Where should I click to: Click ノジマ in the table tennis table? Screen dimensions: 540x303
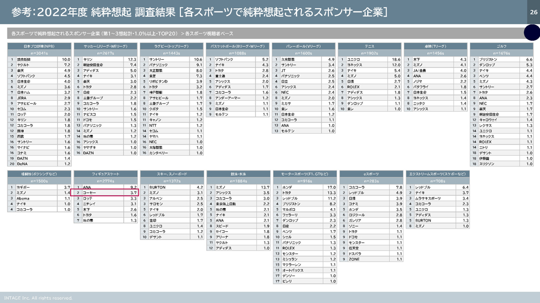[418, 81]
